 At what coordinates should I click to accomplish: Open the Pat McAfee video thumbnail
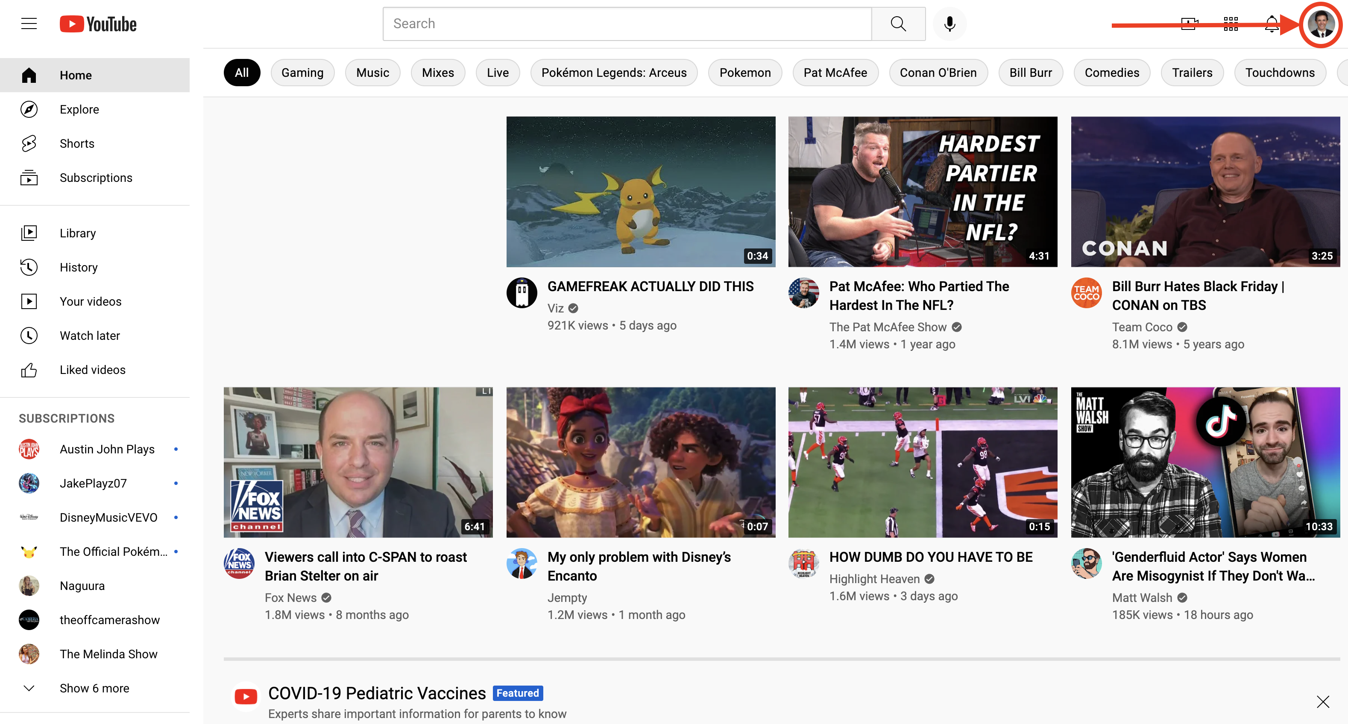coord(923,192)
